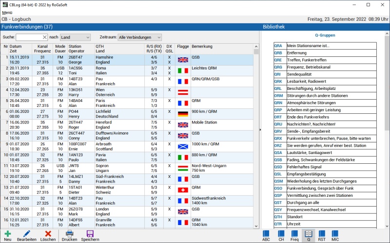Viewport: 390px width, 243px height.
Task: Open the 'Land' search criteria dropdown
Action: click(x=75, y=37)
